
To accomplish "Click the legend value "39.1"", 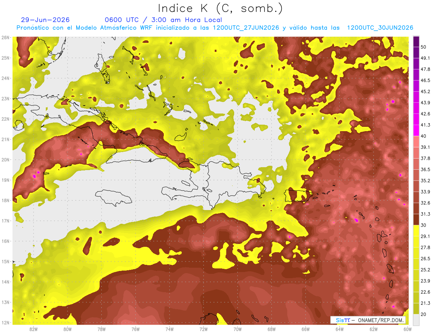I will 425,147.
